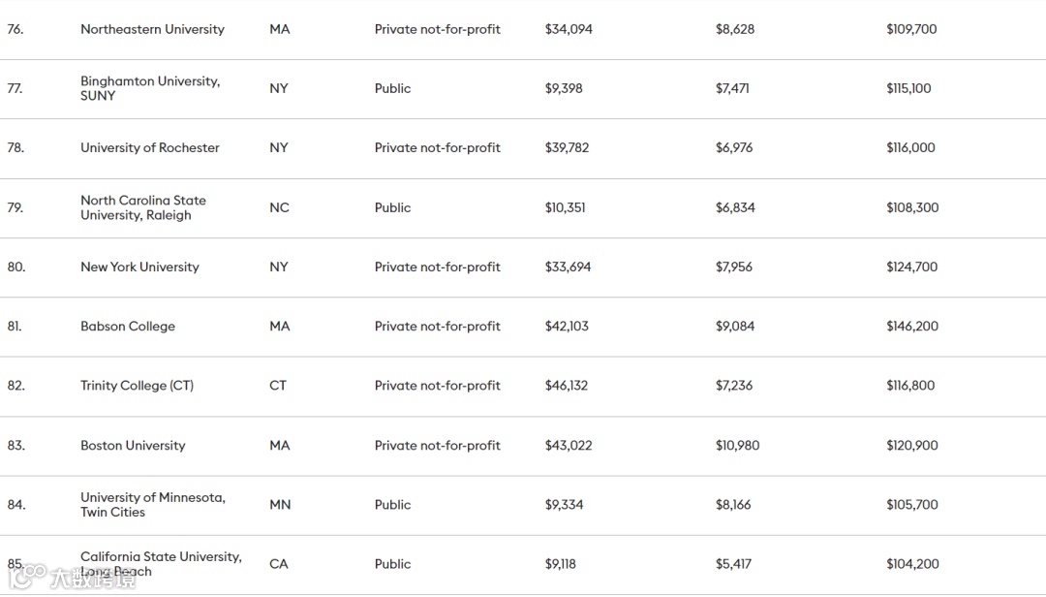1046x597 pixels.
Task: Open the New York University link
Action: click(139, 267)
